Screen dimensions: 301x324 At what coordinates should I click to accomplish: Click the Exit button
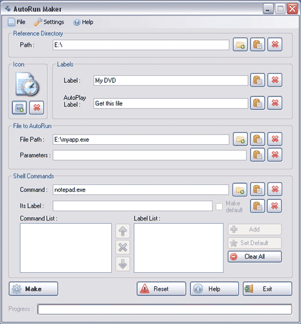point(267,288)
